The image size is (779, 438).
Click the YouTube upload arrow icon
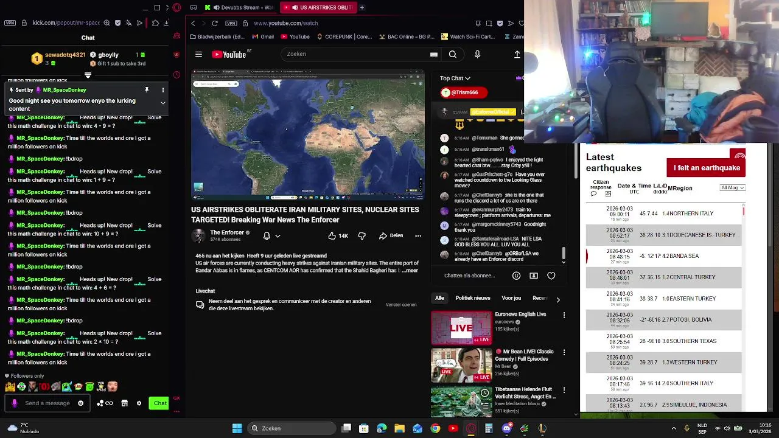[517, 54]
